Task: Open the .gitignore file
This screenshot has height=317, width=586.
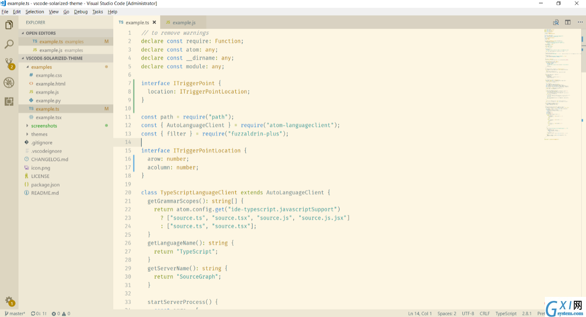Action: pyautogui.click(x=42, y=143)
